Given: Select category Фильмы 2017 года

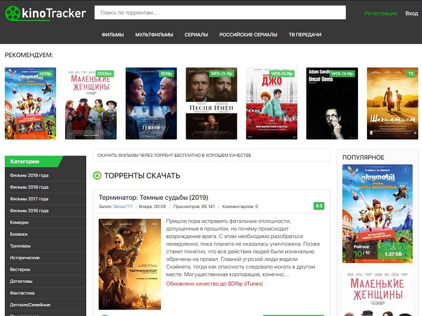Looking at the screenshot, I should point(45,199).
